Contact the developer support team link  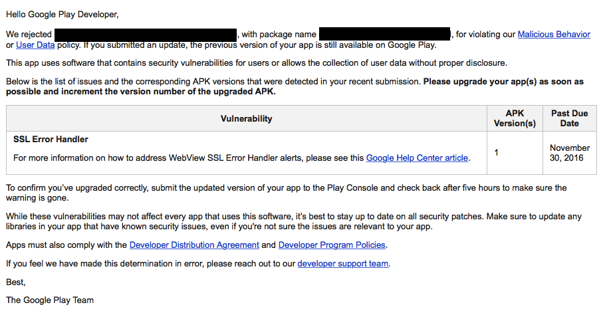[342, 264]
